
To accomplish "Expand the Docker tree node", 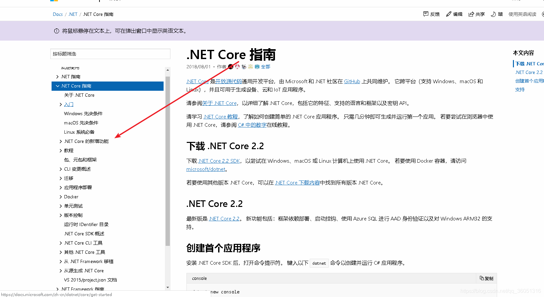I will pos(61,197).
